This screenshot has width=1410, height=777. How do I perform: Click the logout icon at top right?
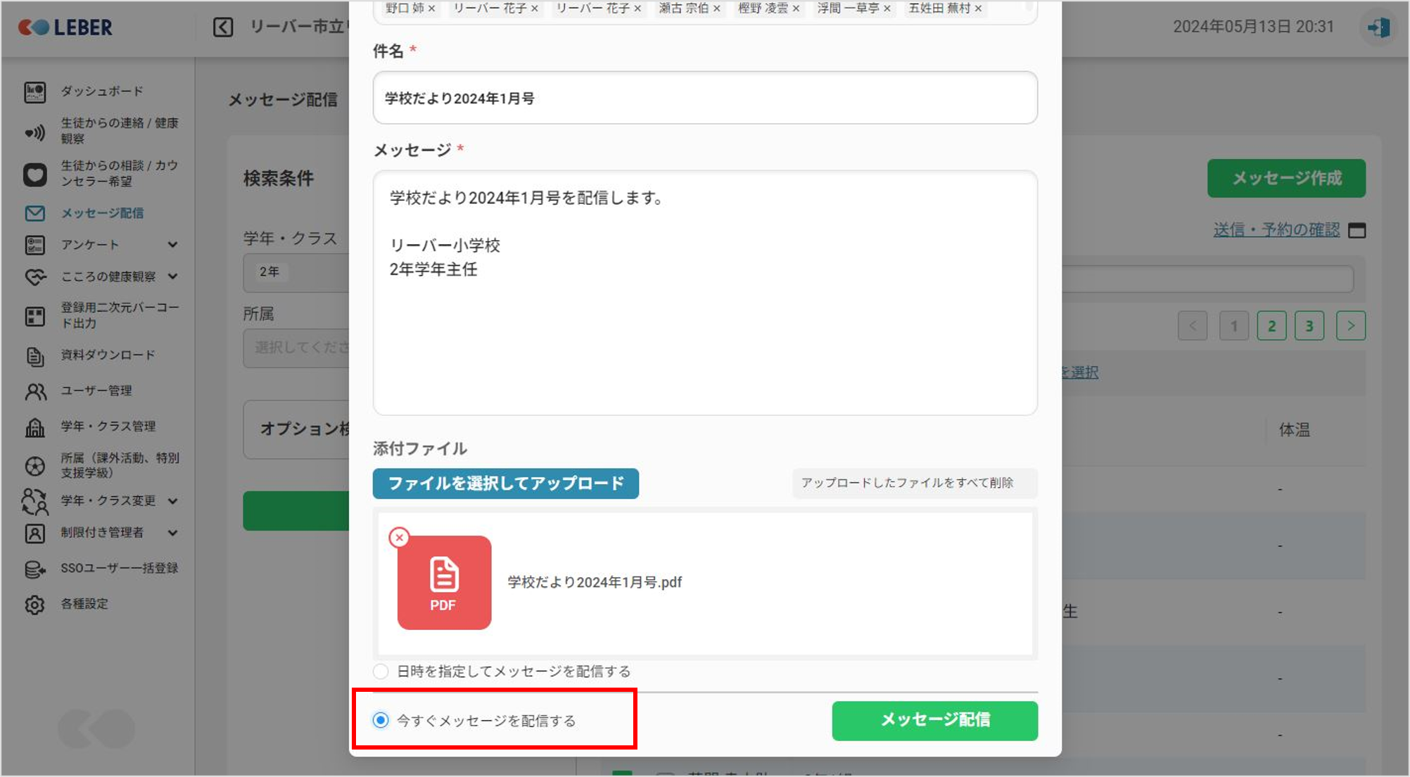(x=1378, y=27)
